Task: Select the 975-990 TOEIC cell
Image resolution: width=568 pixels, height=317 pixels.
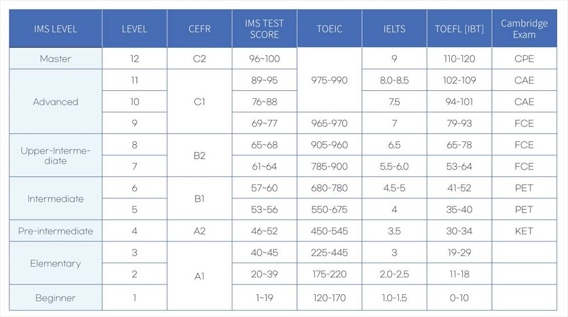Action: pyautogui.click(x=329, y=80)
